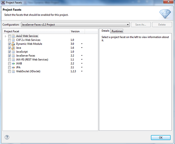This screenshot has width=175, height=144.
Task: Click the Java facet icon
Action: tap(13, 48)
